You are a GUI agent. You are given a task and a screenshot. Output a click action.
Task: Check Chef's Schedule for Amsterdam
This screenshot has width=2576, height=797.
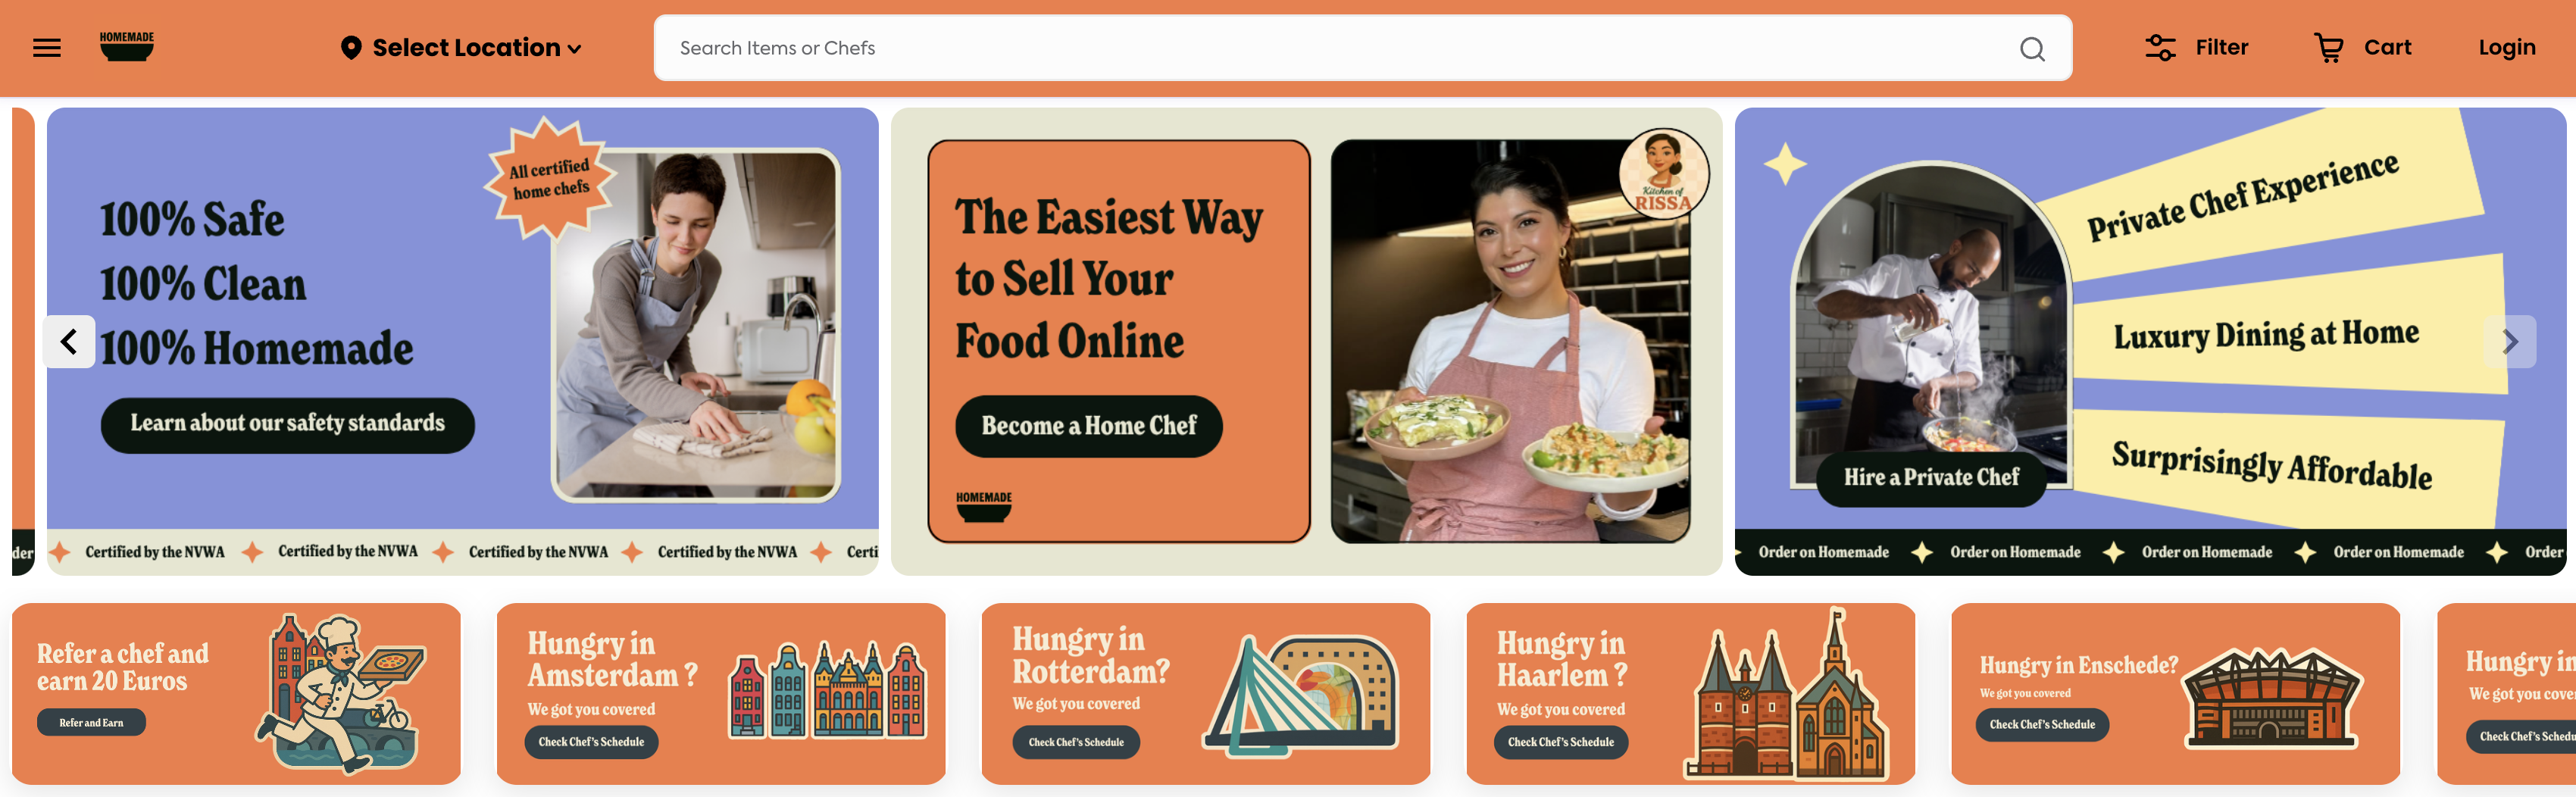pyautogui.click(x=591, y=742)
